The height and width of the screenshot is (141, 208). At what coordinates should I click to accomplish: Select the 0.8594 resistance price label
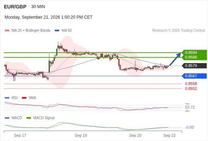pos(191,53)
